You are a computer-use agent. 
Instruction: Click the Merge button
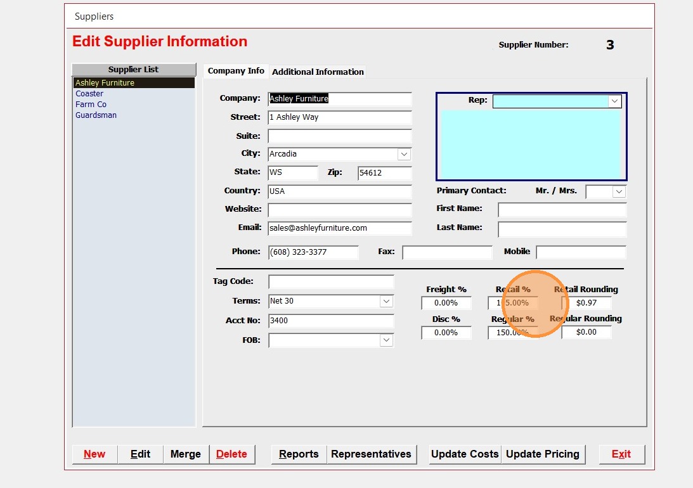[x=186, y=454]
